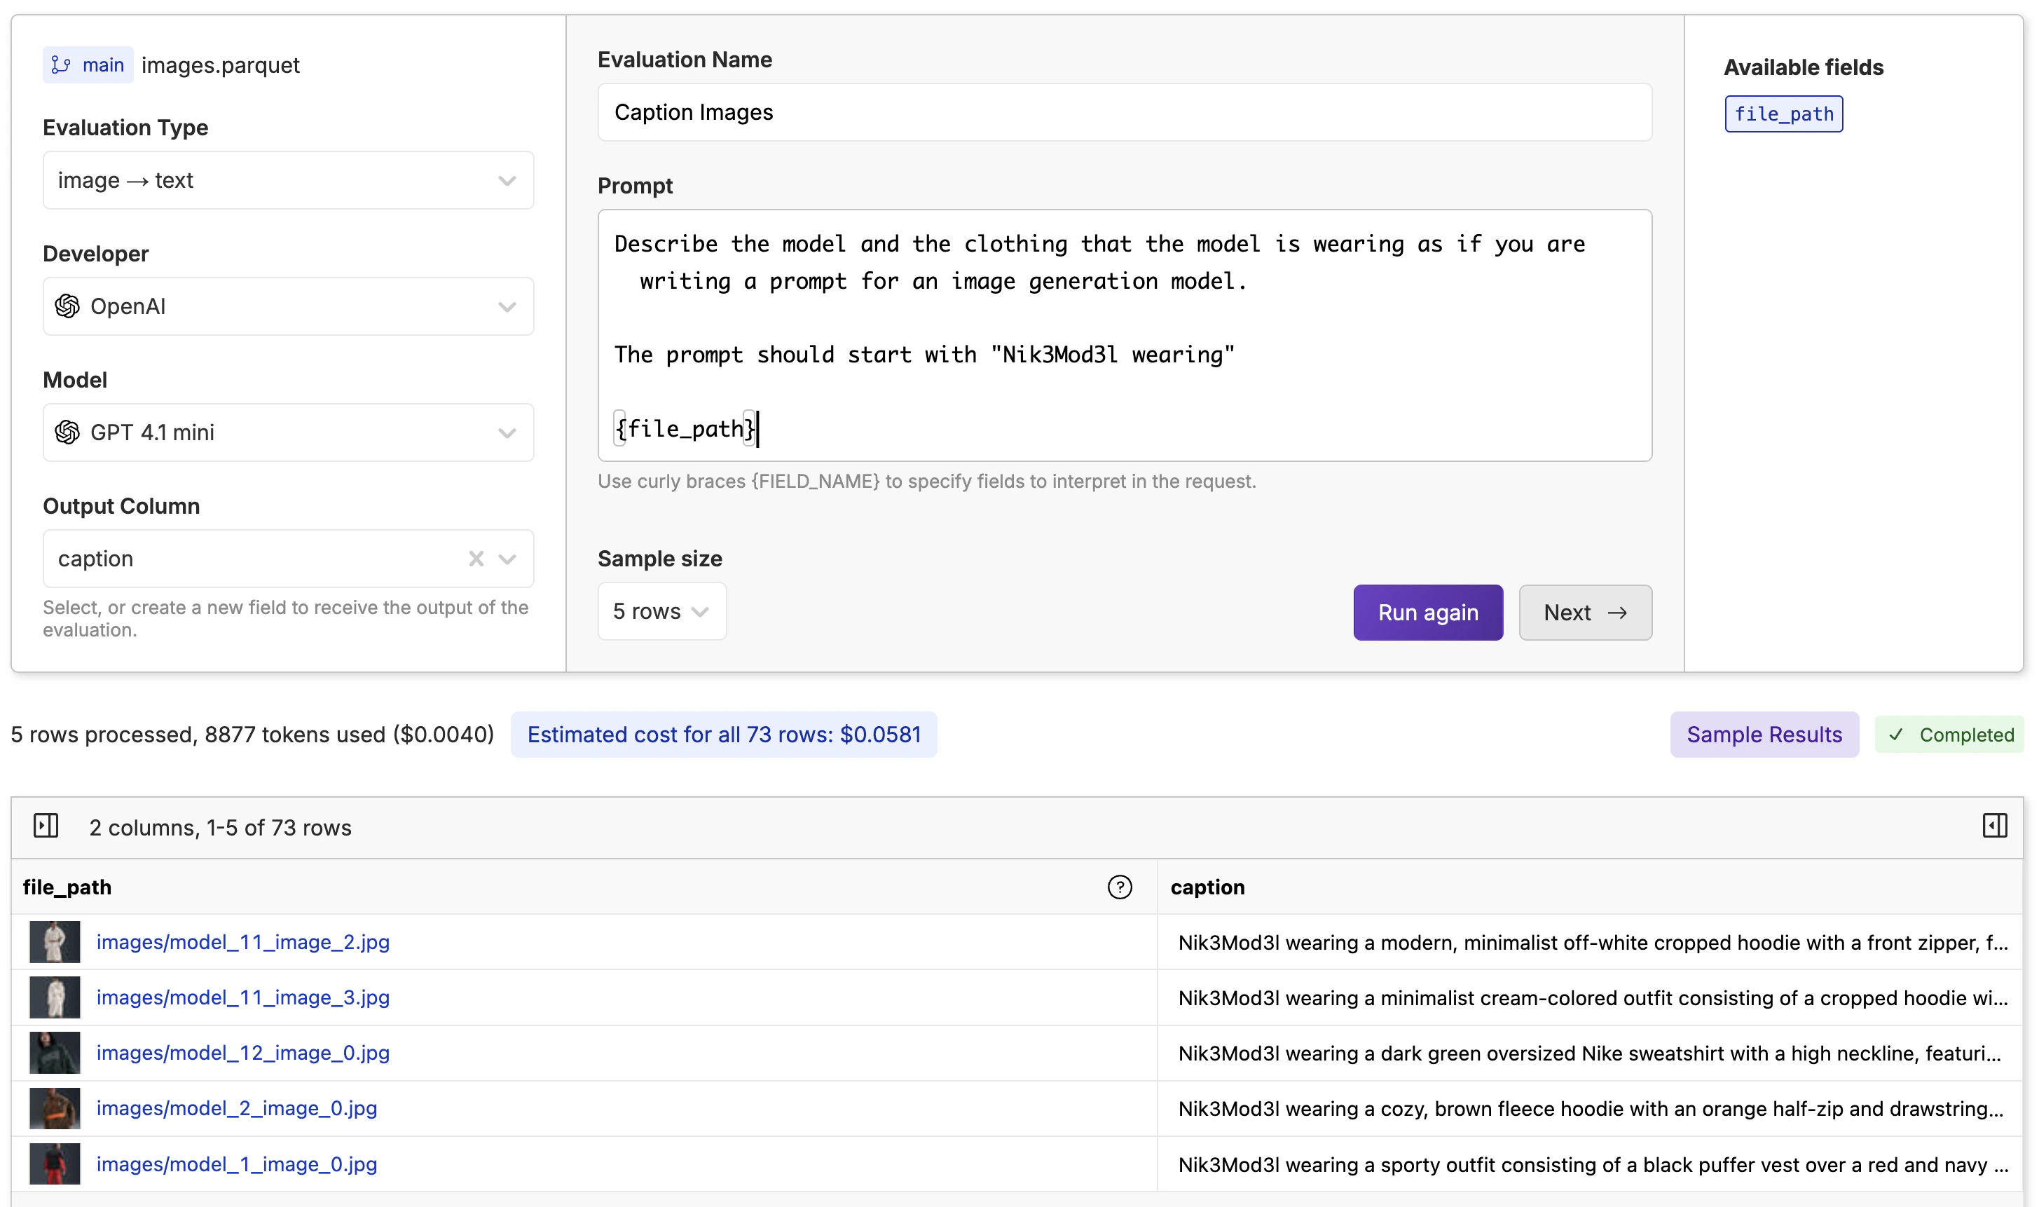Open the Model GPT 4.1 mini dropdown
The width and height of the screenshot is (2039, 1207).
click(x=288, y=432)
